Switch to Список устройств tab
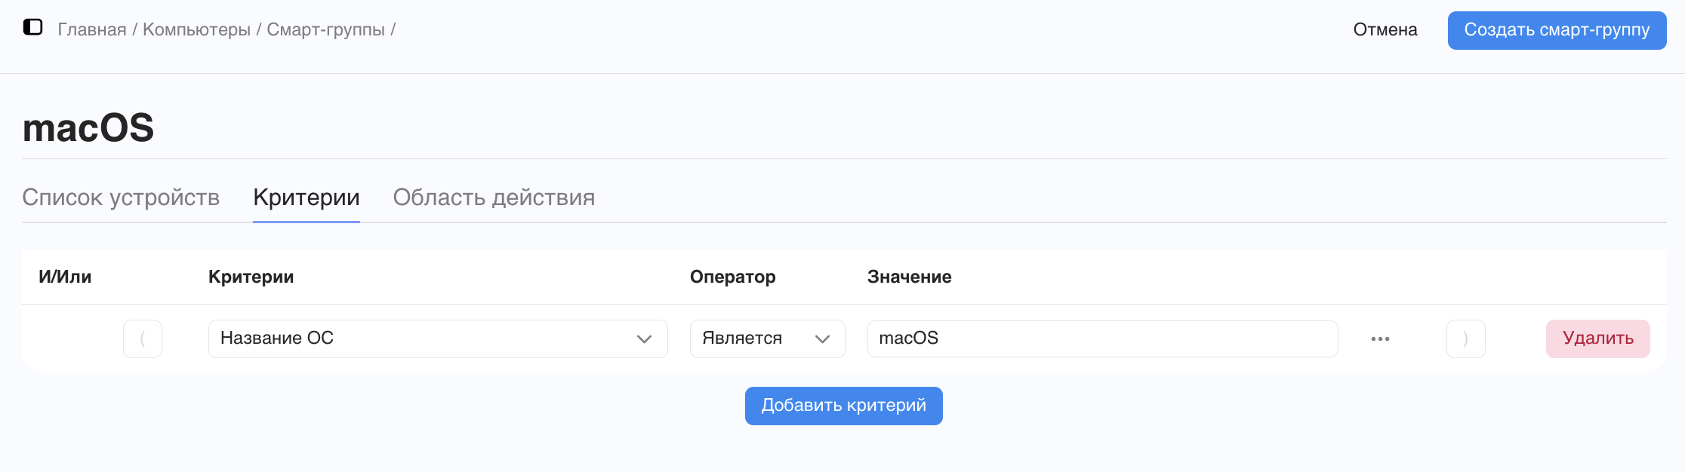This screenshot has height=472, width=1685. tap(121, 198)
